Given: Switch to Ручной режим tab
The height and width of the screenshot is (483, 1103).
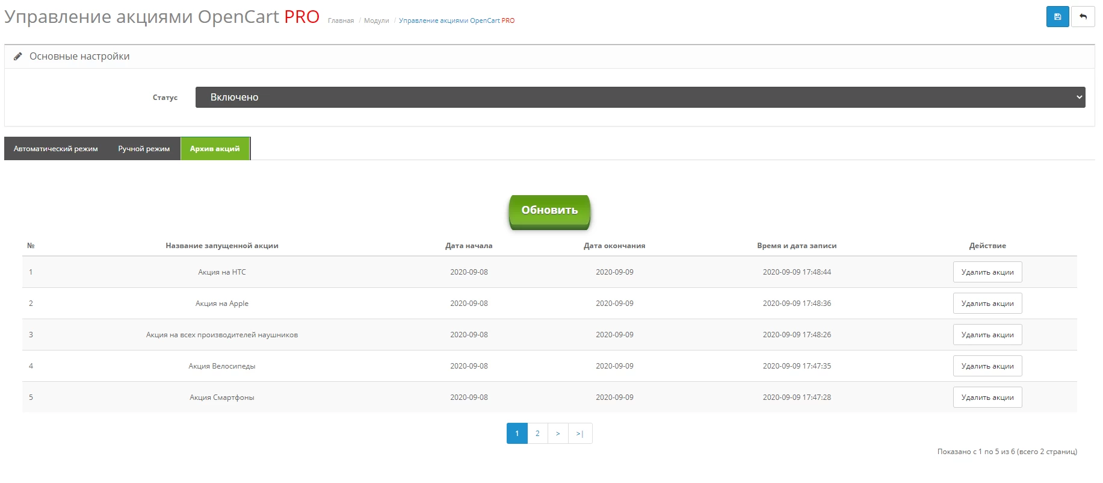Looking at the screenshot, I should click(x=144, y=149).
